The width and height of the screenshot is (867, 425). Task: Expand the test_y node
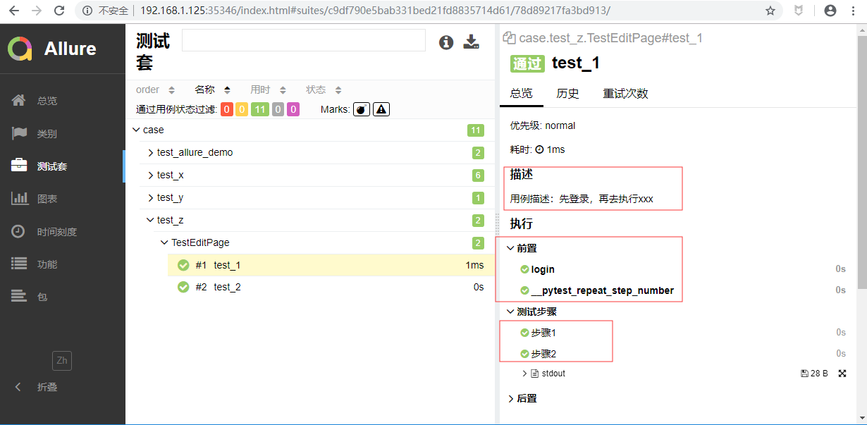pos(316,197)
